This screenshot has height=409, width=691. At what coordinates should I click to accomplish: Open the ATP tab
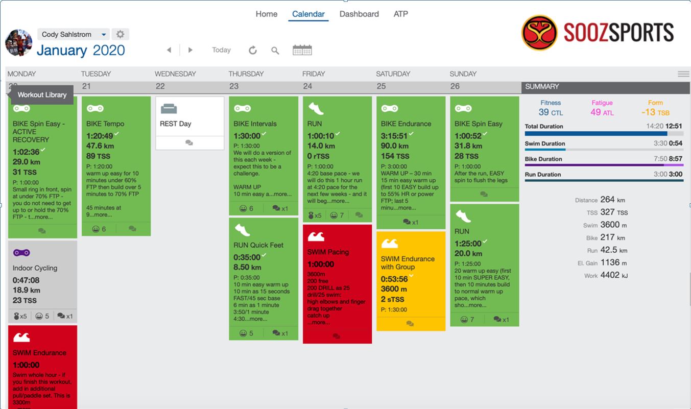(x=401, y=14)
